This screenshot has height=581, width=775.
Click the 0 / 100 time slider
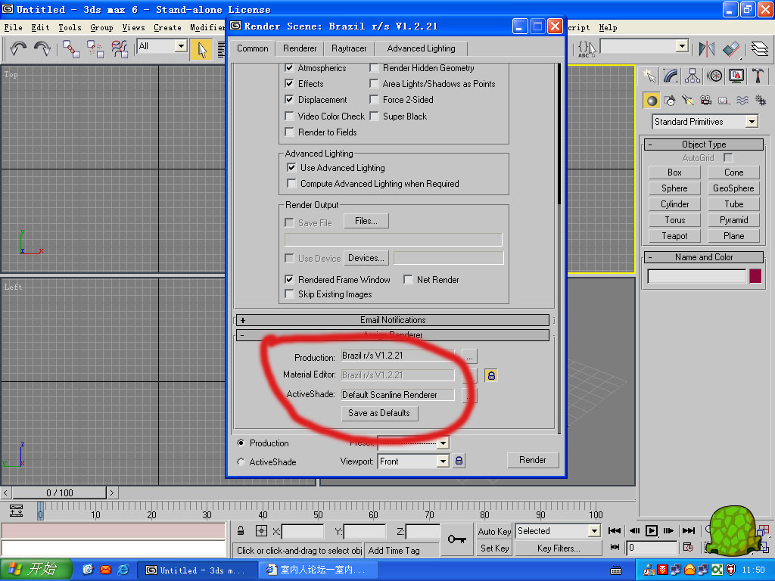[59, 492]
